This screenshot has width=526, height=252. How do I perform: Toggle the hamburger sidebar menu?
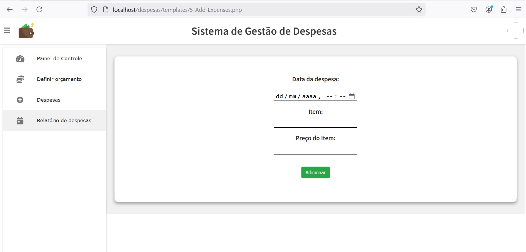click(x=7, y=30)
